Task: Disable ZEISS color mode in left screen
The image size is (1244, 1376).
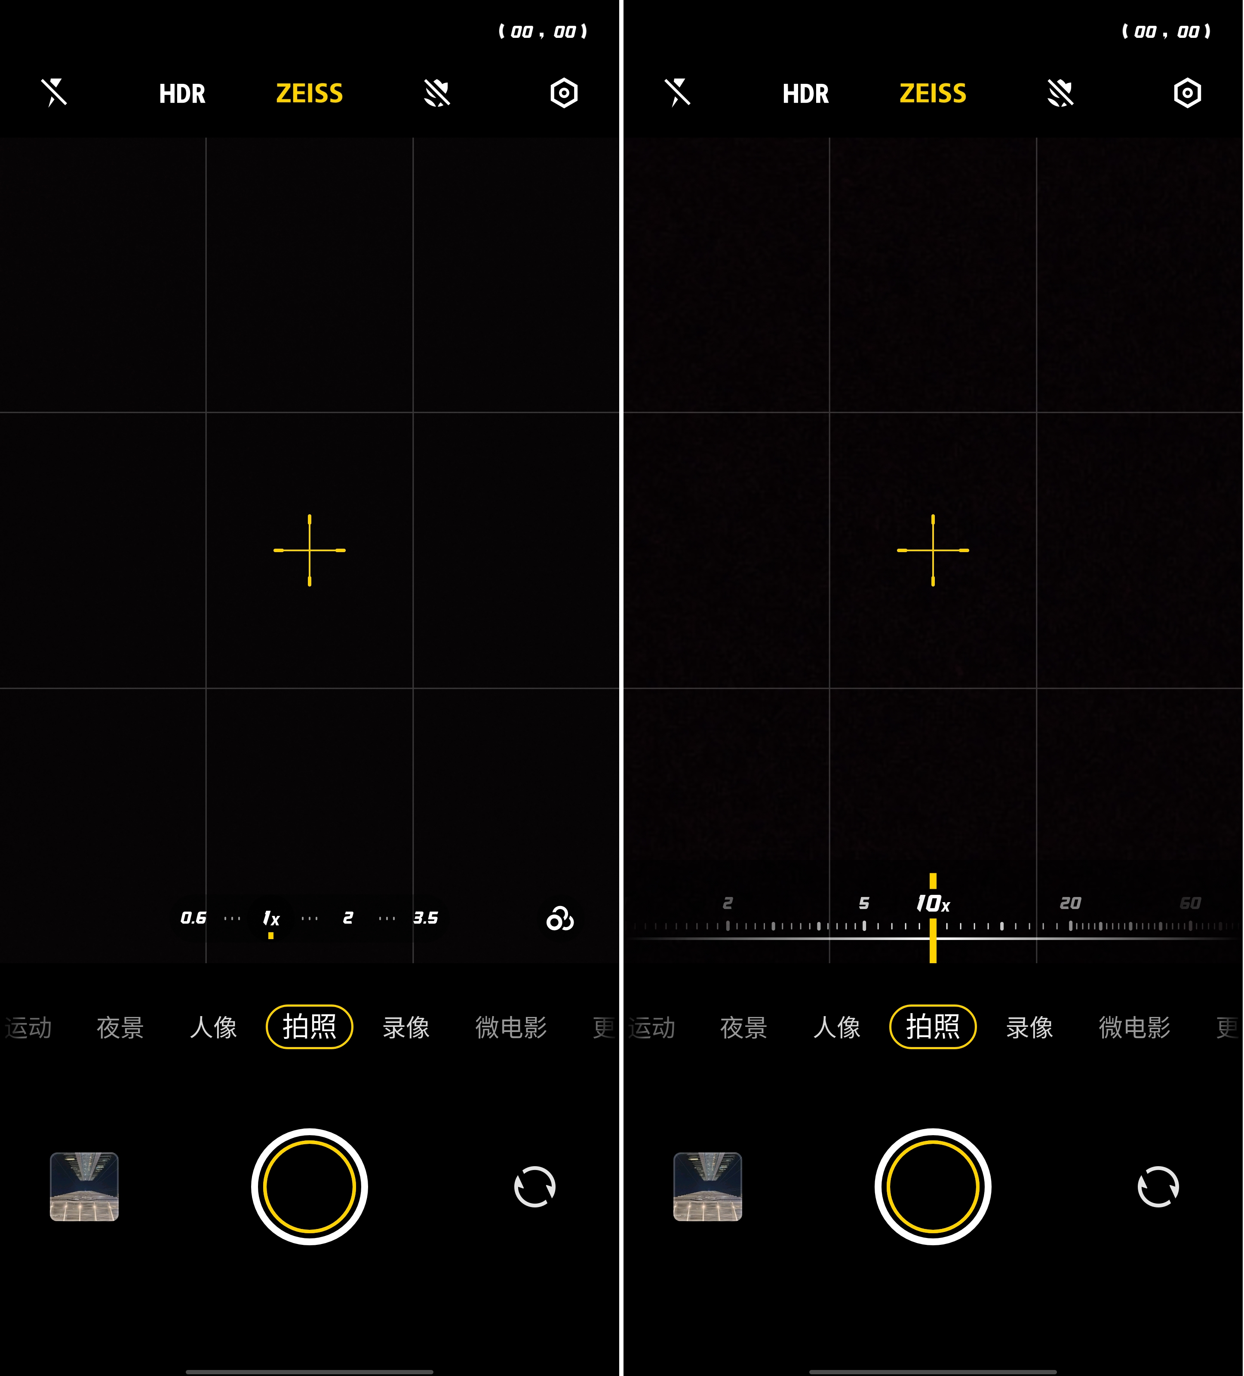Action: [x=309, y=93]
